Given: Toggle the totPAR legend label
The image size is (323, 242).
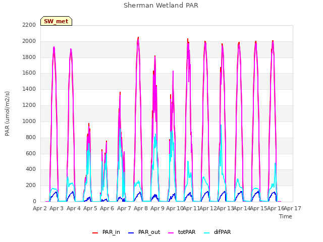Looking at the screenshot, I should point(187,232).
